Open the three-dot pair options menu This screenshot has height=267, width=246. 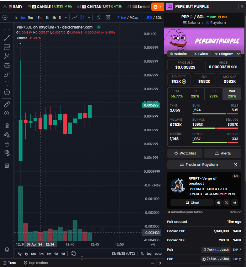click(242, 7)
